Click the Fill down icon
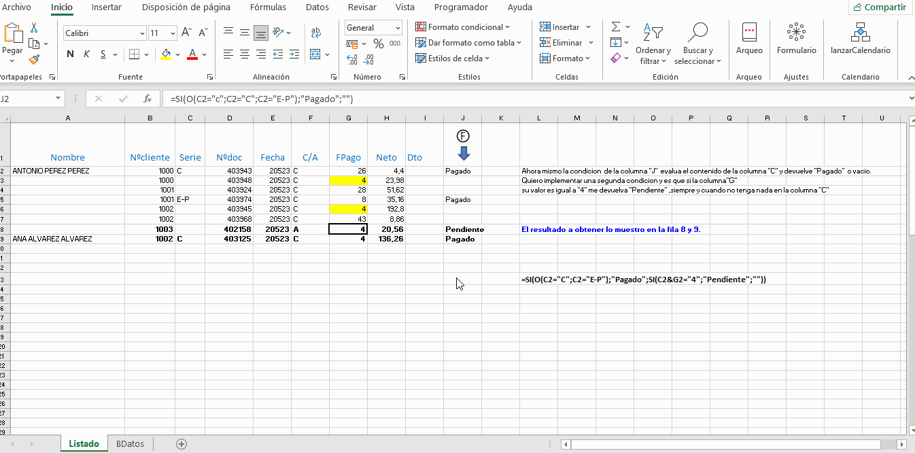The image size is (915, 453). point(616,43)
